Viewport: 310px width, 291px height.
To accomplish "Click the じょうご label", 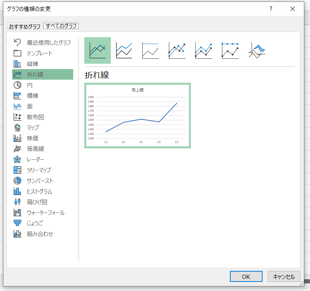I will pyautogui.click(x=35, y=223).
